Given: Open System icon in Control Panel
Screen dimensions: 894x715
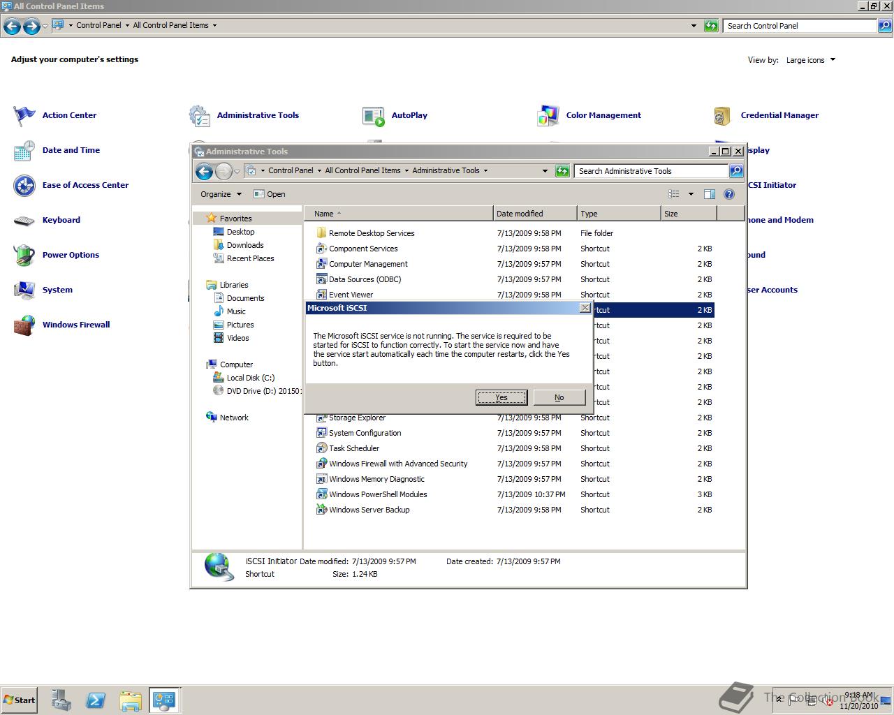Looking at the screenshot, I should click(x=24, y=290).
